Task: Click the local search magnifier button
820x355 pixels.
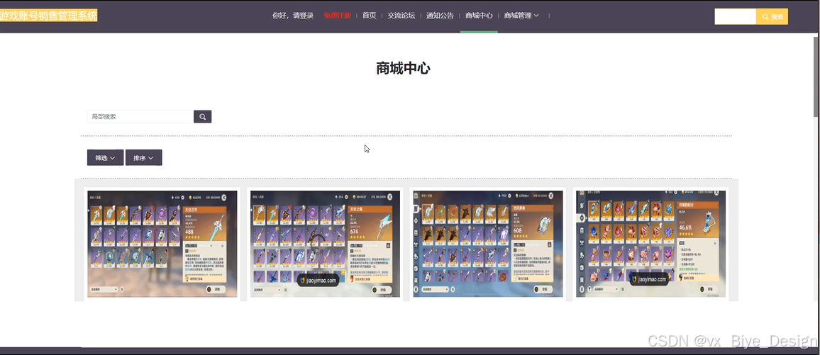Action: pyautogui.click(x=202, y=116)
